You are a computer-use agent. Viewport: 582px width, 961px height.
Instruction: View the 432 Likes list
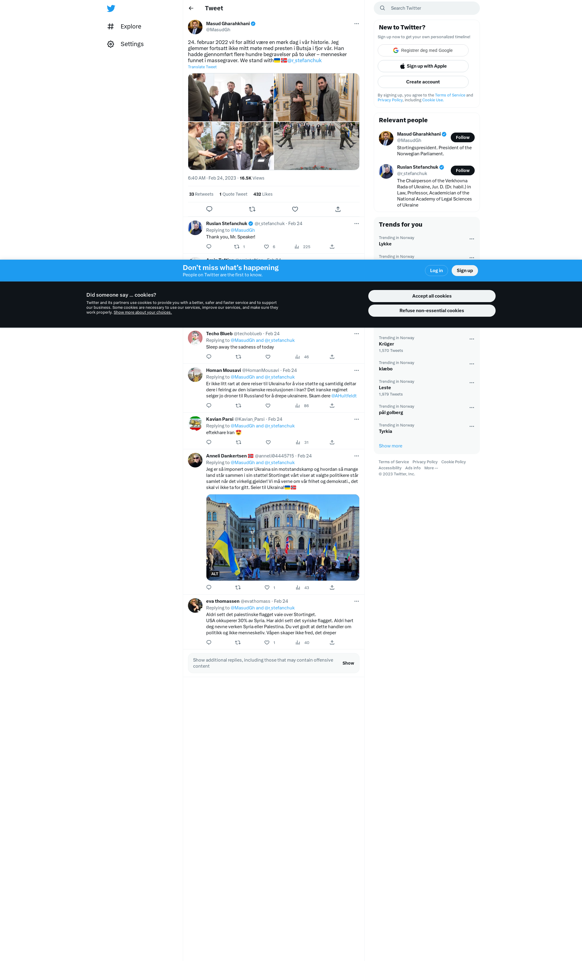[x=263, y=194]
